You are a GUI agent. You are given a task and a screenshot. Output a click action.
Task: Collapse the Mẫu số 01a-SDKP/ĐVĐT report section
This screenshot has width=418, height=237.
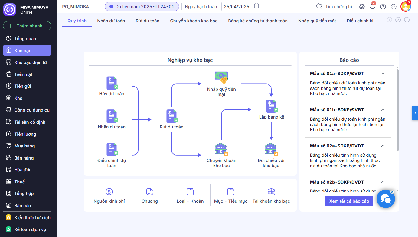tap(383, 74)
